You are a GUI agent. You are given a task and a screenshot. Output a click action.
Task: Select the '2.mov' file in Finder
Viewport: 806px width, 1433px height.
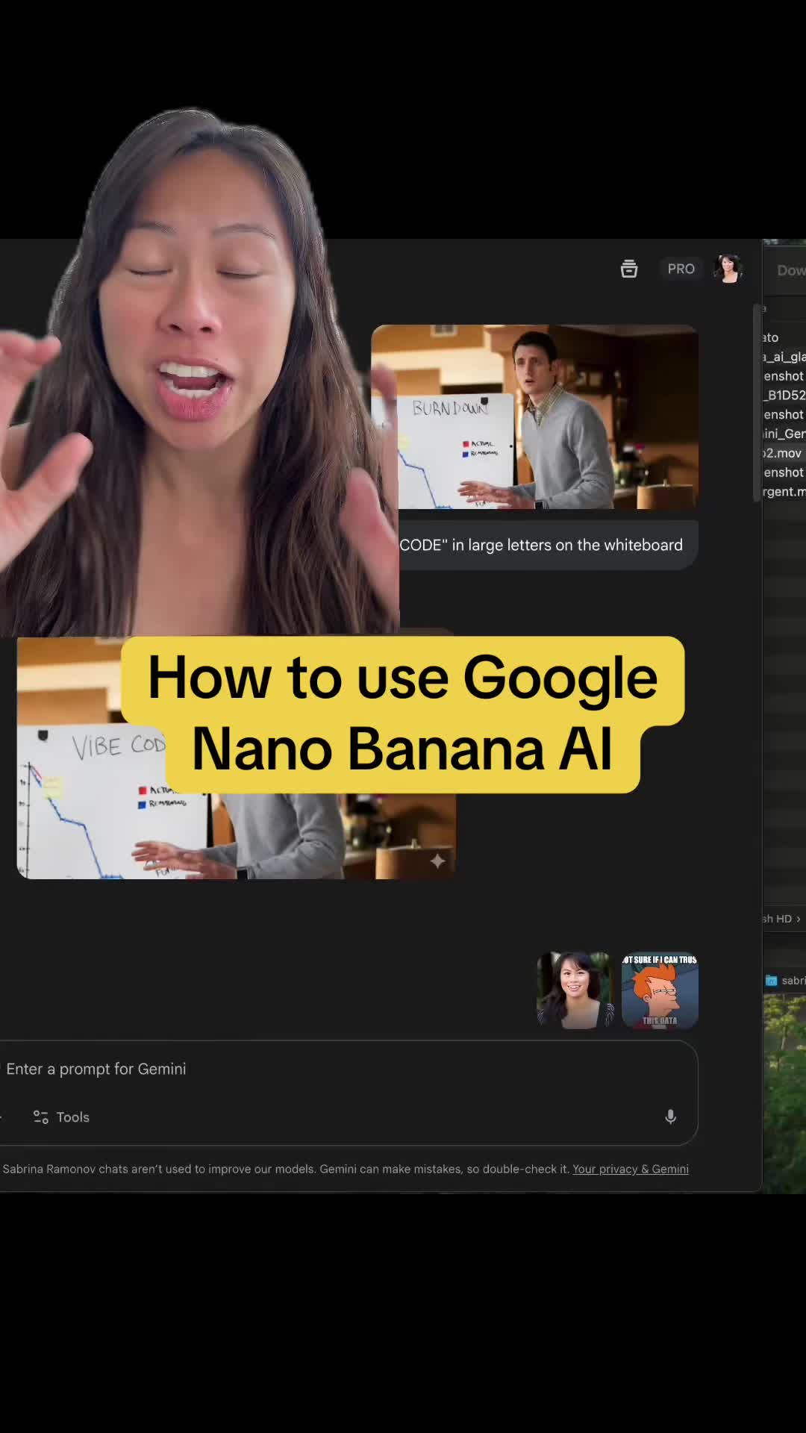coord(784,453)
